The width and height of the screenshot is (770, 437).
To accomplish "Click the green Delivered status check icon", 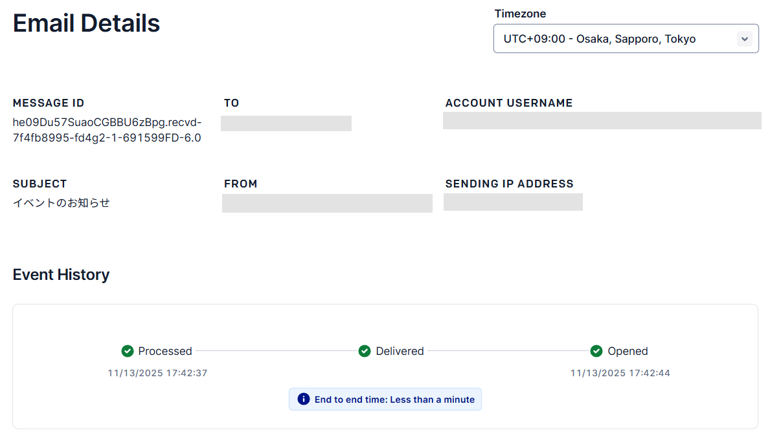I will coord(365,351).
